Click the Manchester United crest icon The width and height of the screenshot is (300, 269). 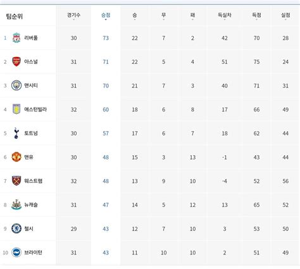(16, 157)
